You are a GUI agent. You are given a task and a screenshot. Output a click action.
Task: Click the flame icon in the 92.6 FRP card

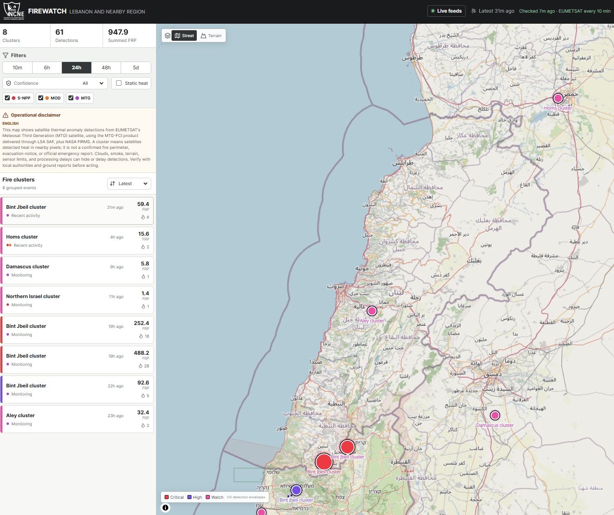point(143,396)
